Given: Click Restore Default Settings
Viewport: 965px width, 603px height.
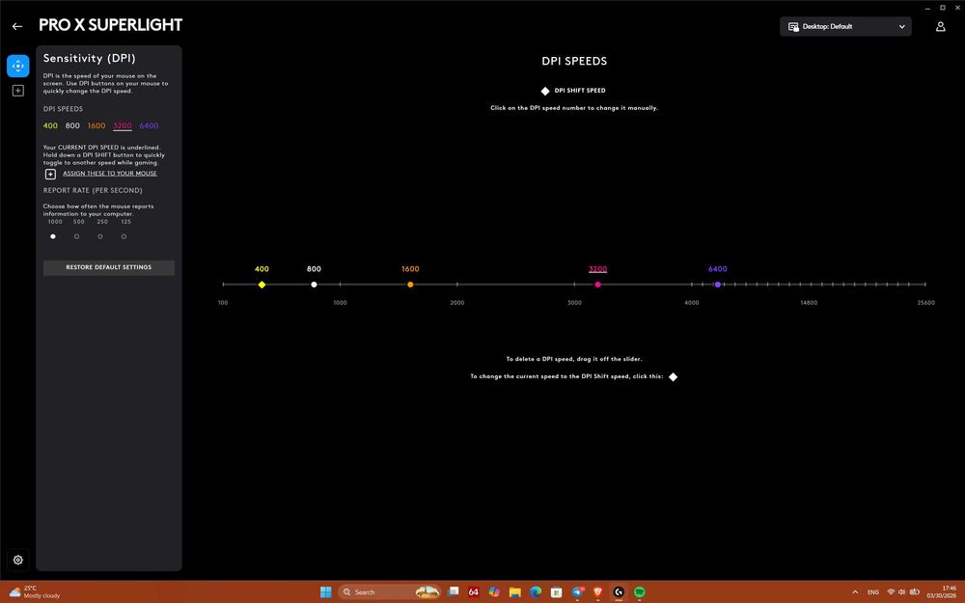Looking at the screenshot, I should 109,267.
